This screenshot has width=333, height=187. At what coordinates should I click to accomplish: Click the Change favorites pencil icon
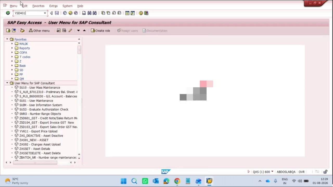pos(70,31)
